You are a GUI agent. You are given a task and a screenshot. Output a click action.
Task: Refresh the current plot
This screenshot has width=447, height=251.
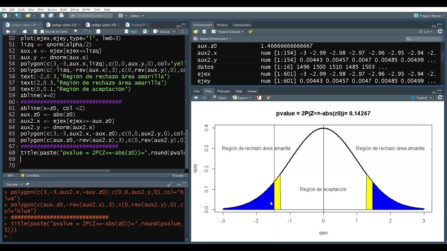(440, 98)
